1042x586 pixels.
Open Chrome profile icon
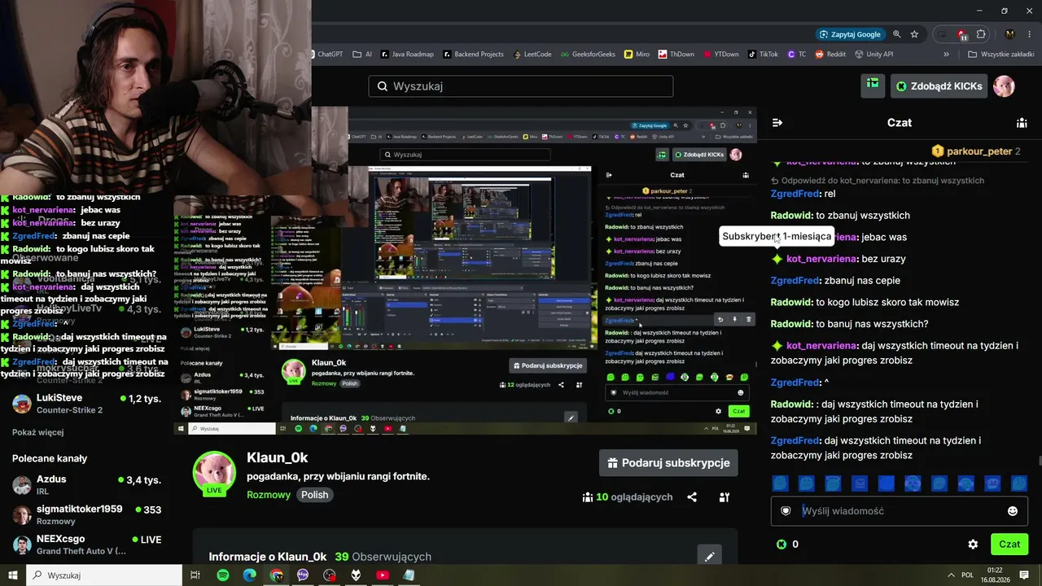click(1010, 34)
